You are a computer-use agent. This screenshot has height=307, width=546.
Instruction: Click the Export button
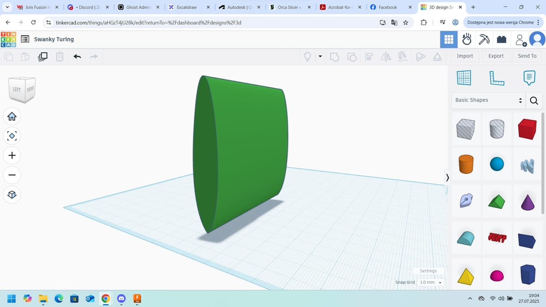(x=496, y=56)
